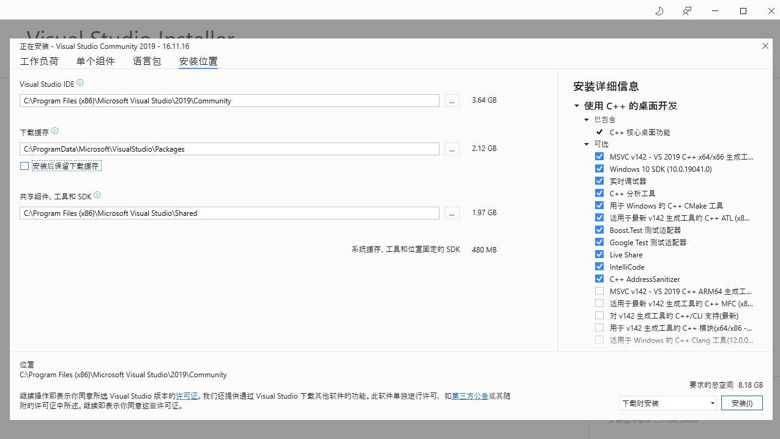Viewport: 780px width, 439px height.
Task: Click the info icon next to 共享组件、工具和 SDK
Action: click(x=97, y=195)
